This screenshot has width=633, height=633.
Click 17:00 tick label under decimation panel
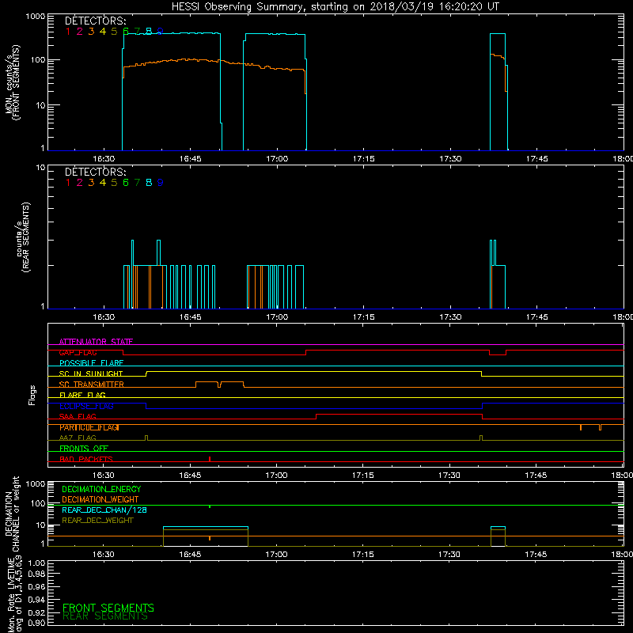[x=276, y=555]
